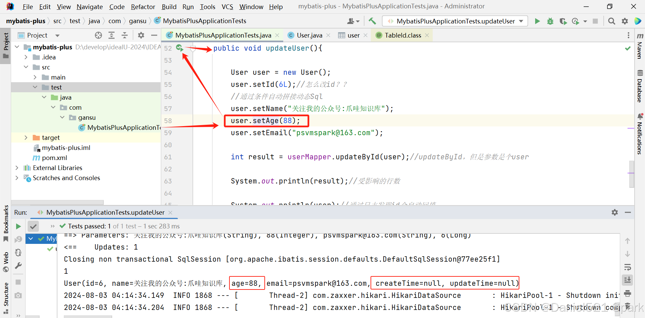Toggle soft-wrap in console output
This screenshot has height=318, width=645.
[x=628, y=267]
